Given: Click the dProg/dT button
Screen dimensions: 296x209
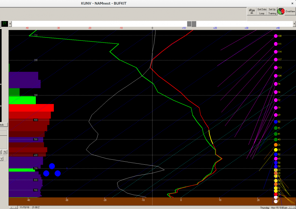Looking at the screenshot, I should [x=252, y=11].
